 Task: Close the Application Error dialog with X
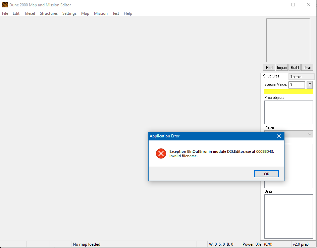279,136
